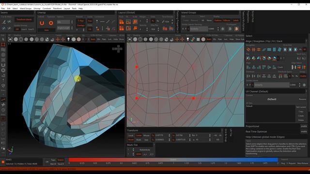The width and height of the screenshot is (310, 174).
Task: Click the light bulb icon in 3D viewport toolbar
Action: [68, 40]
